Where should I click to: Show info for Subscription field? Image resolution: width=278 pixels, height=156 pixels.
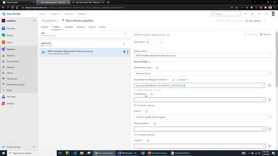coord(152,94)
